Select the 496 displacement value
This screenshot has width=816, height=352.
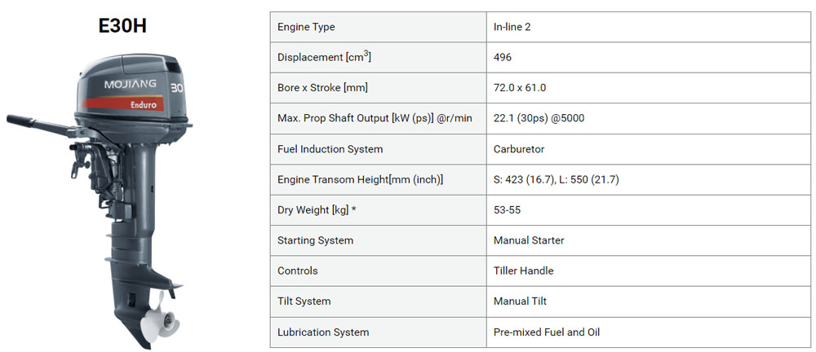tap(503, 57)
